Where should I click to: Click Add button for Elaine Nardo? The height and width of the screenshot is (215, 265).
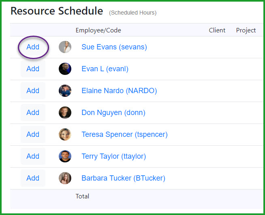tap(33, 91)
